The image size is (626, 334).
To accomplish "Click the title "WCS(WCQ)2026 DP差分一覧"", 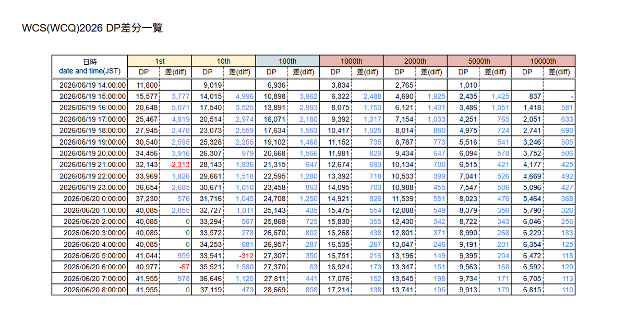I will [x=92, y=28].
